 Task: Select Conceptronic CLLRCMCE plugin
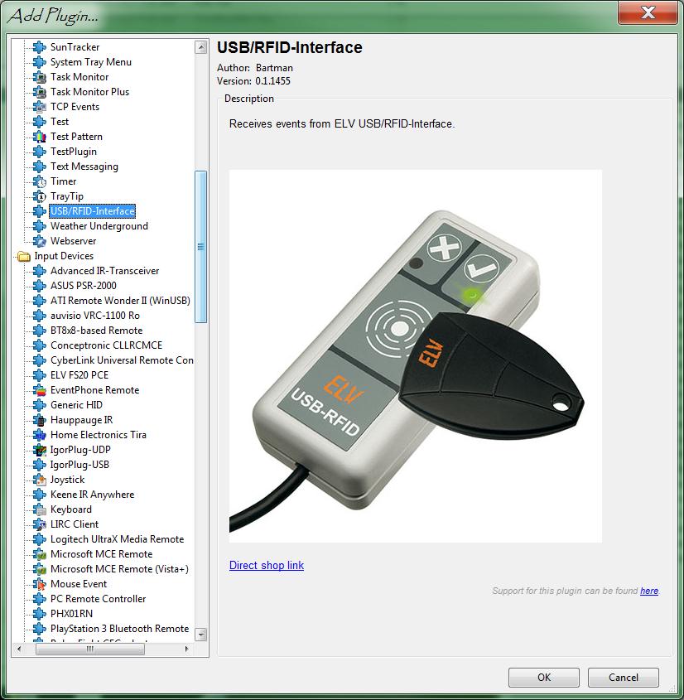106,345
